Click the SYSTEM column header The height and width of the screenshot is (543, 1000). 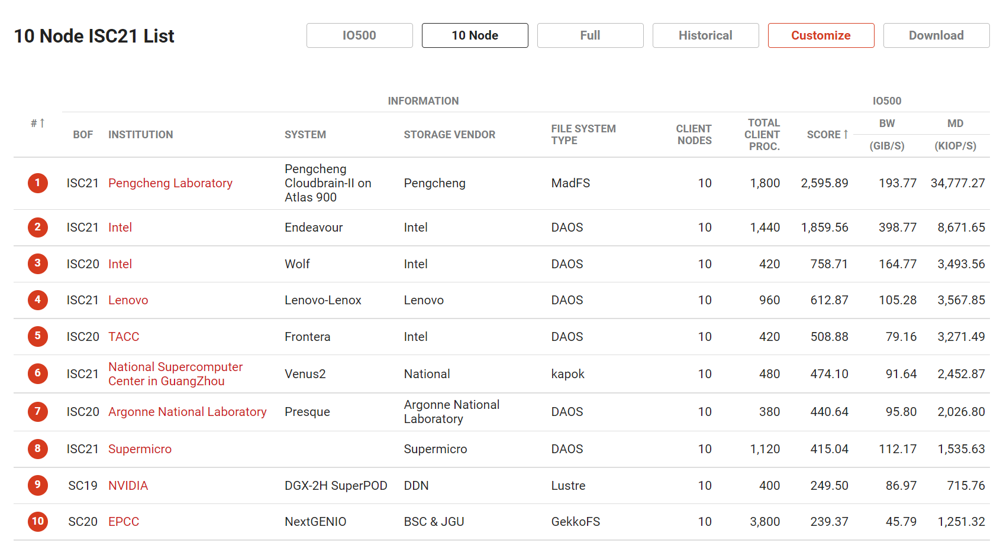coord(305,135)
